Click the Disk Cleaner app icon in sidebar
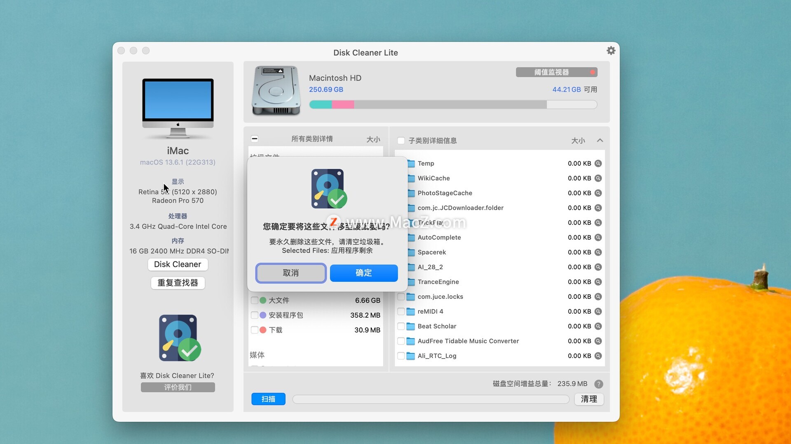 [180, 338]
